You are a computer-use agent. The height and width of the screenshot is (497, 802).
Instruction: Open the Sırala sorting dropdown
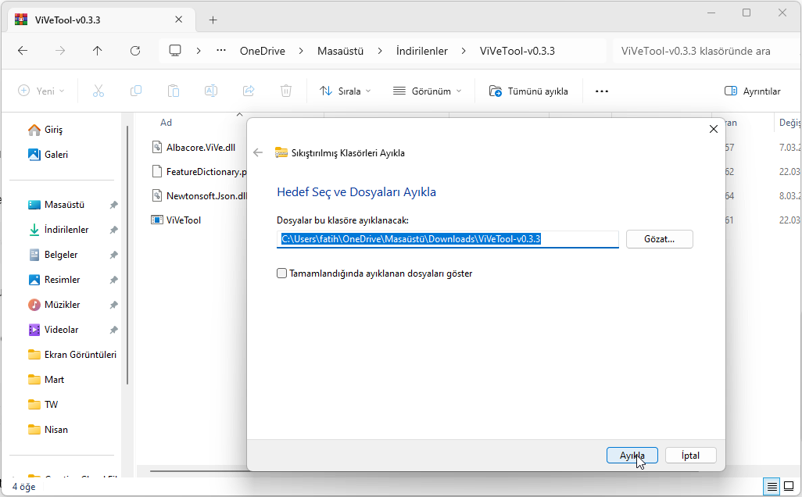tap(344, 91)
